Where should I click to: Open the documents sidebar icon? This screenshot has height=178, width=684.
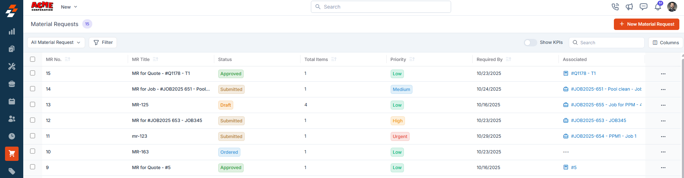pyautogui.click(x=12, y=49)
